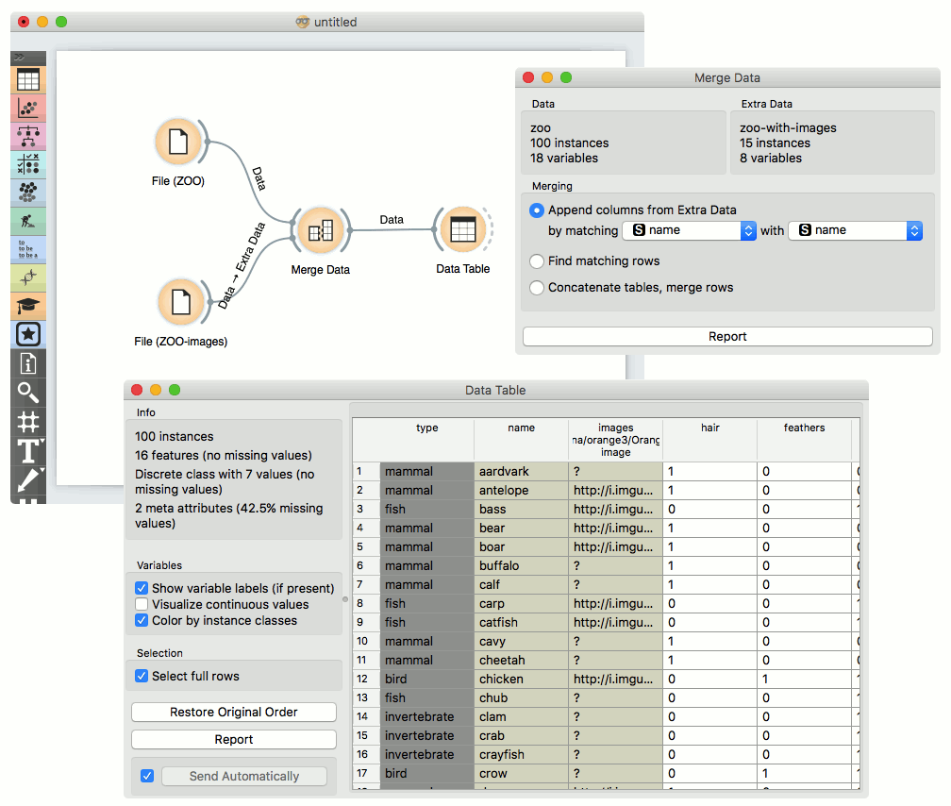
Task: Enable 'Visualize continuous values' checkbox
Action: (x=142, y=605)
